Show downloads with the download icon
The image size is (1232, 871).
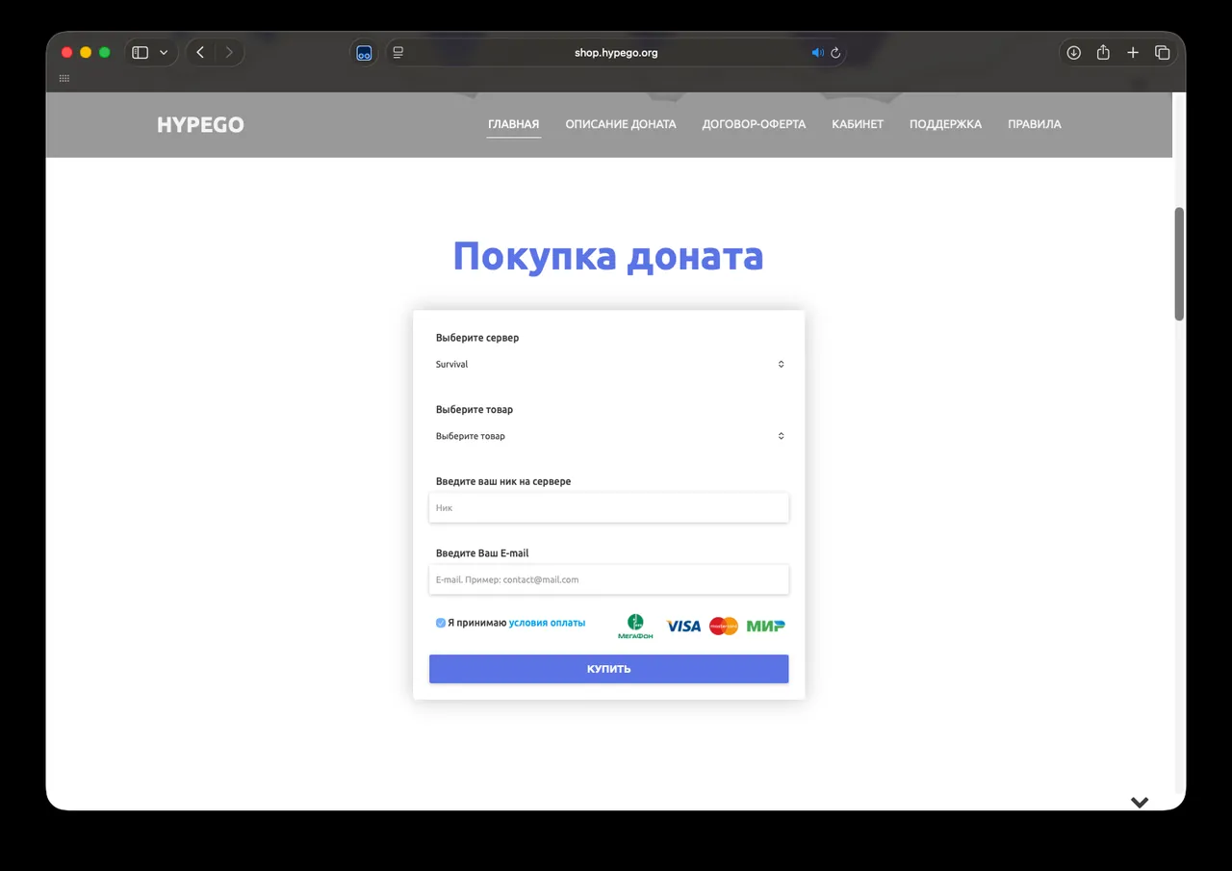point(1074,53)
